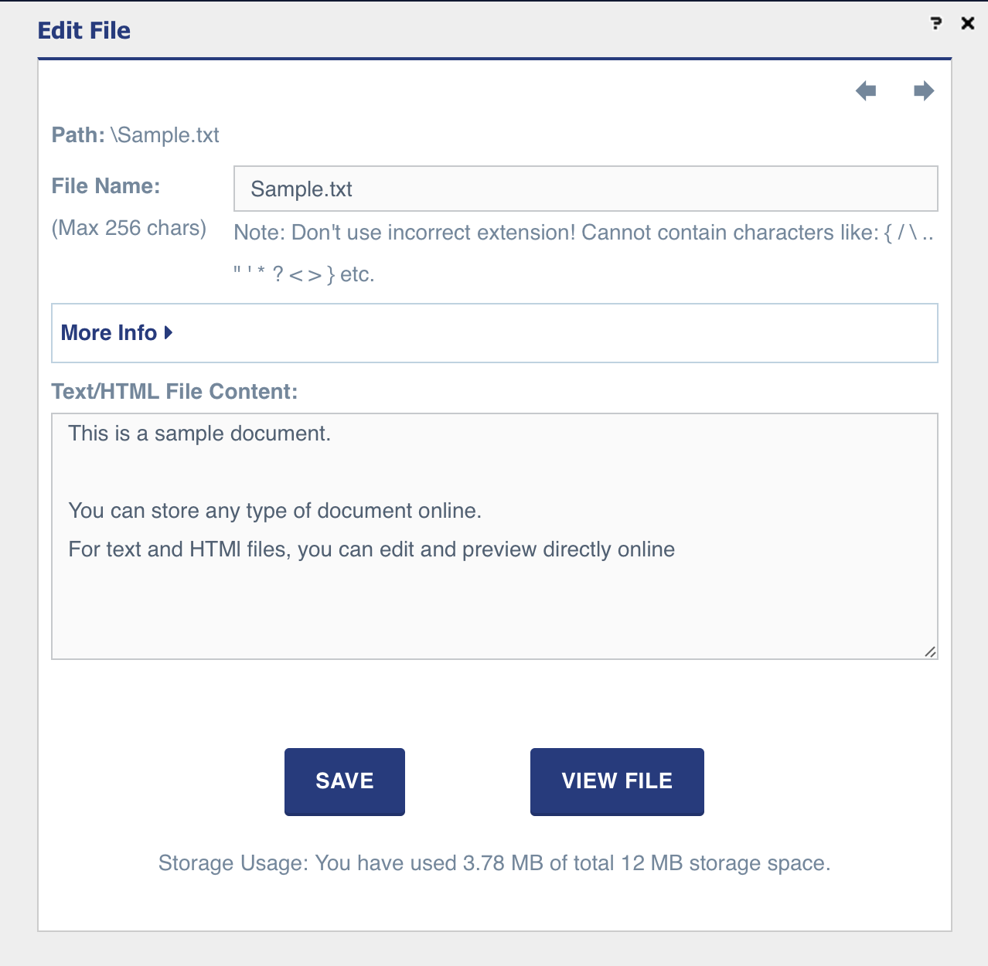
Task: Click the triangle beside More Info
Action: point(169,333)
